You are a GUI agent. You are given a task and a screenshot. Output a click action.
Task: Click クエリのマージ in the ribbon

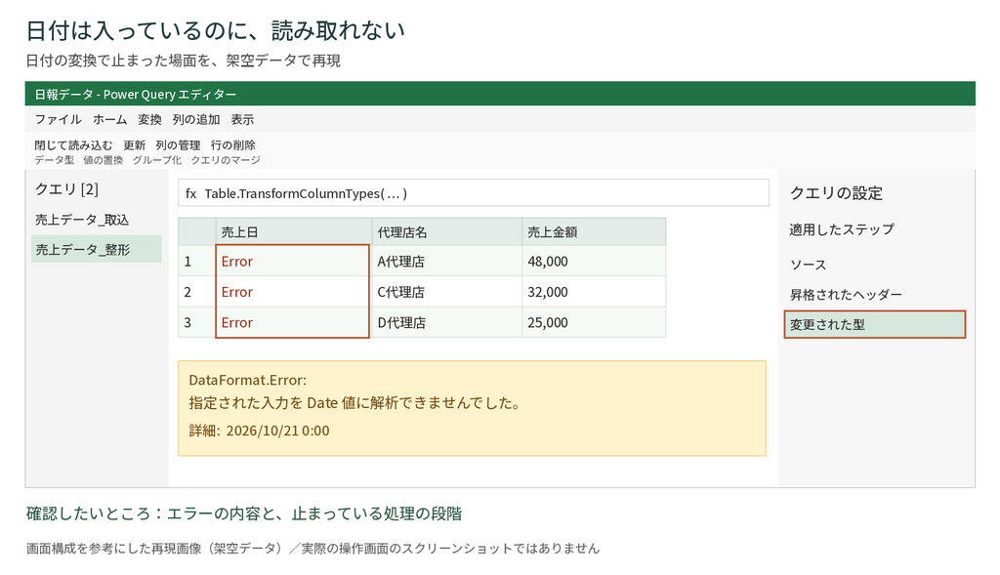pyautogui.click(x=226, y=160)
